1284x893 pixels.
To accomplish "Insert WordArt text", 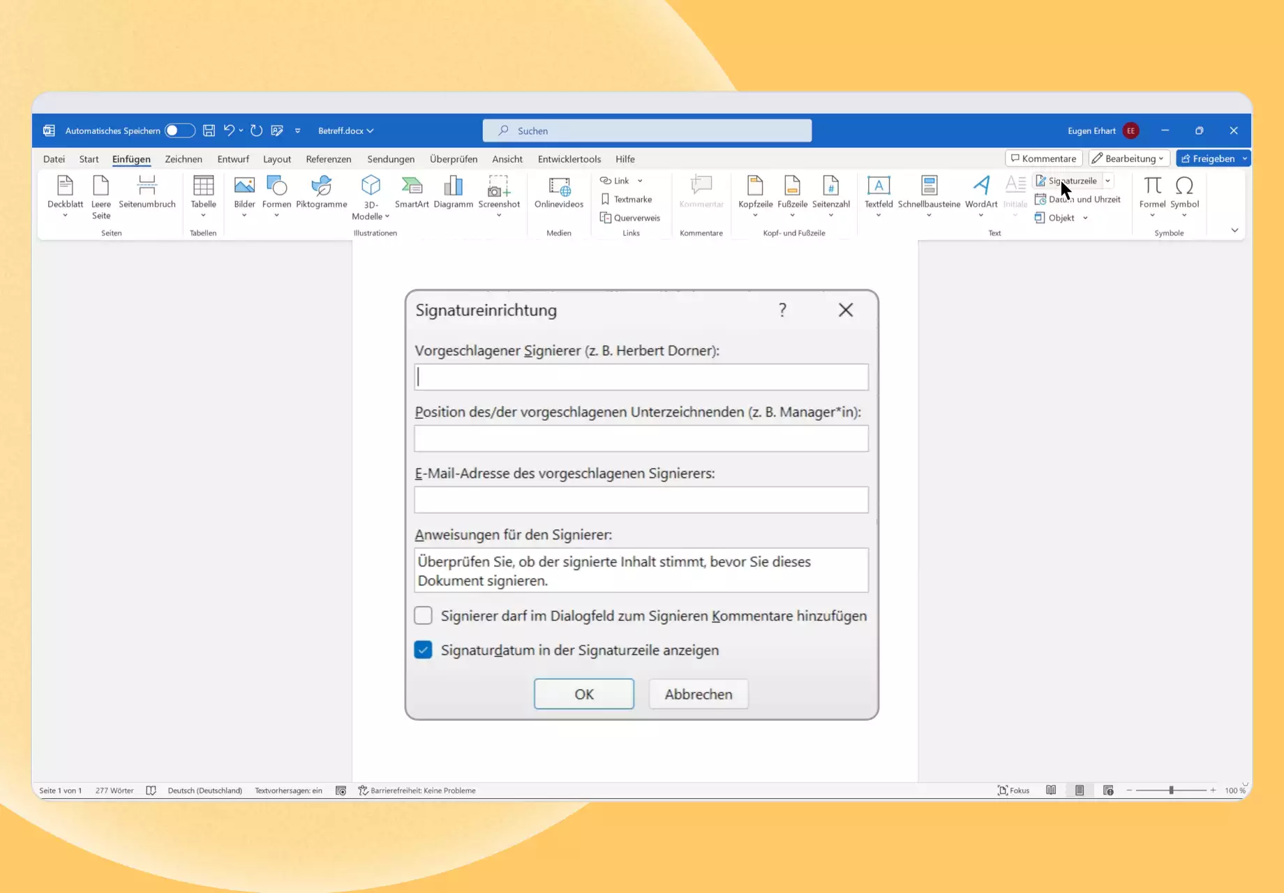I will click(x=981, y=196).
